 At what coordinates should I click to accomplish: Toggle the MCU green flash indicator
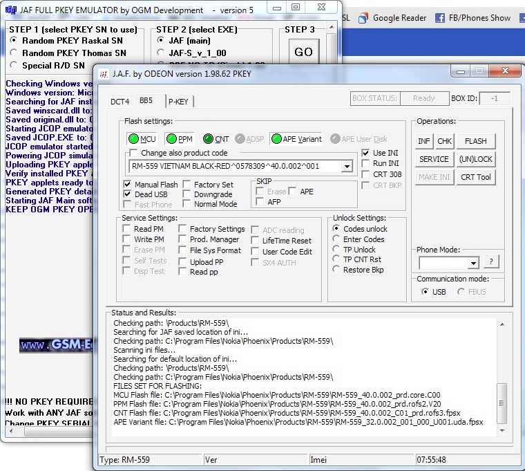coord(133,138)
